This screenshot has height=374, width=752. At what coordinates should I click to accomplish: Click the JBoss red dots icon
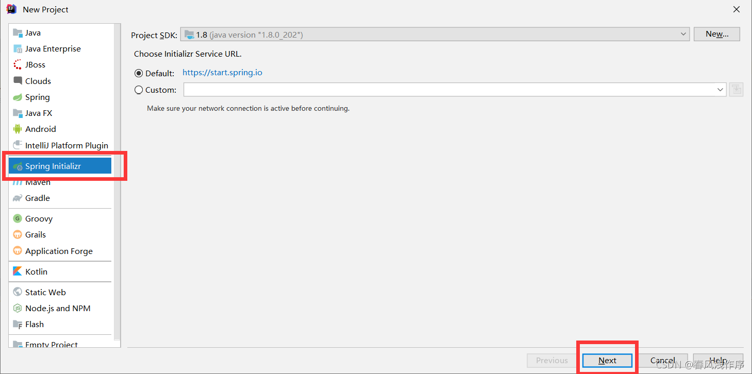(18, 64)
